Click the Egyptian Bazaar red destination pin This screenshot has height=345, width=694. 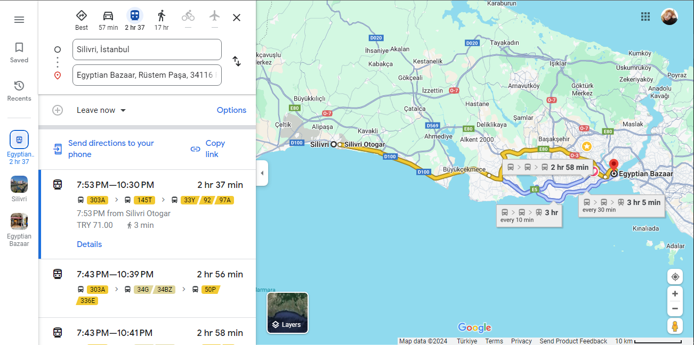(614, 166)
